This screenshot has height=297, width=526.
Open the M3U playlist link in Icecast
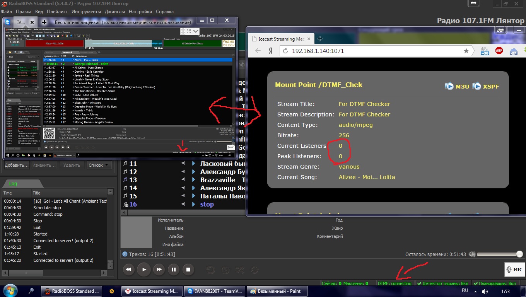[x=457, y=86]
